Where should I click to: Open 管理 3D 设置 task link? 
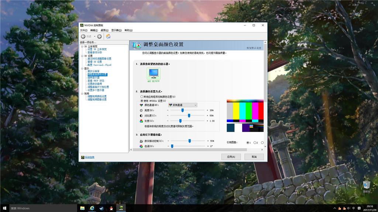click(95, 62)
